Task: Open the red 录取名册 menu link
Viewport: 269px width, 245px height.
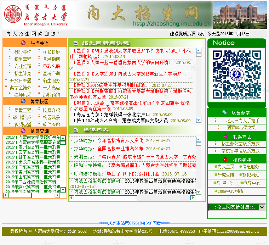Action: pos(51,66)
